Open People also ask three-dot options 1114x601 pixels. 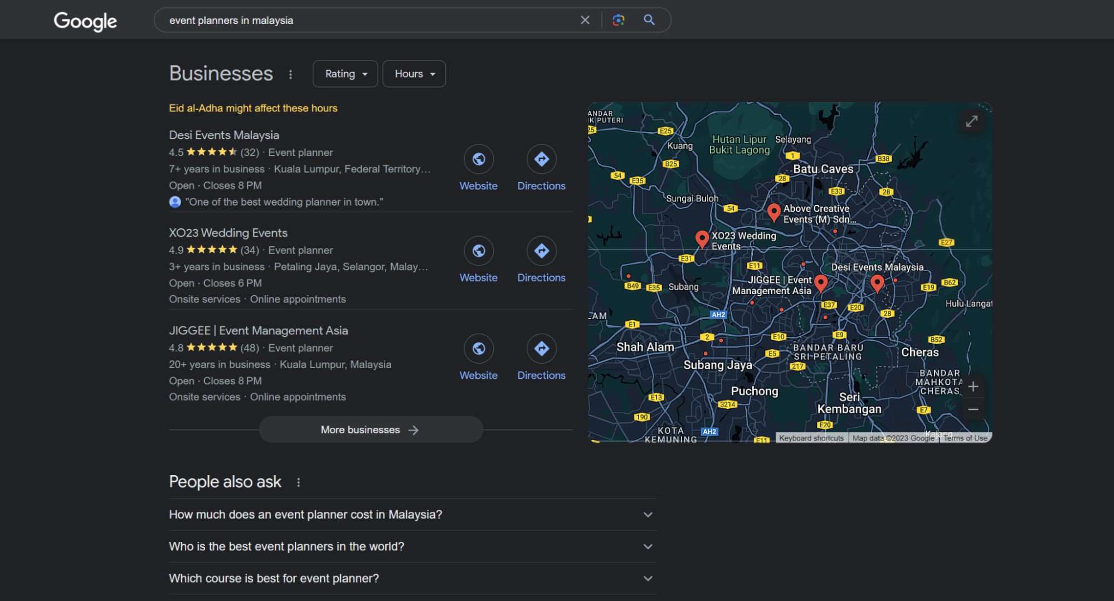pyautogui.click(x=299, y=482)
